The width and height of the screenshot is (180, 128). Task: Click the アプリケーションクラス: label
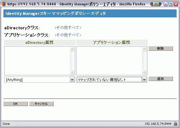27,35
